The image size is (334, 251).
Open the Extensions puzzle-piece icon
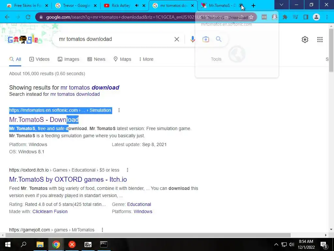(285, 17)
